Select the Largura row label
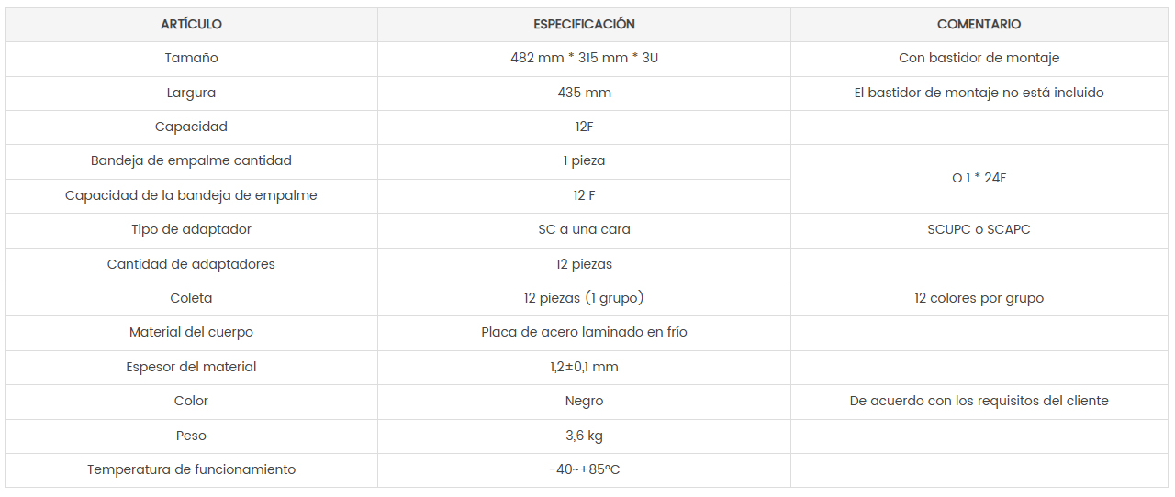The width and height of the screenshot is (1175, 497). [191, 93]
